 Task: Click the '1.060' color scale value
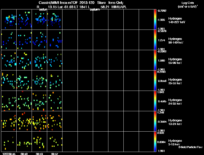point(161,61)
